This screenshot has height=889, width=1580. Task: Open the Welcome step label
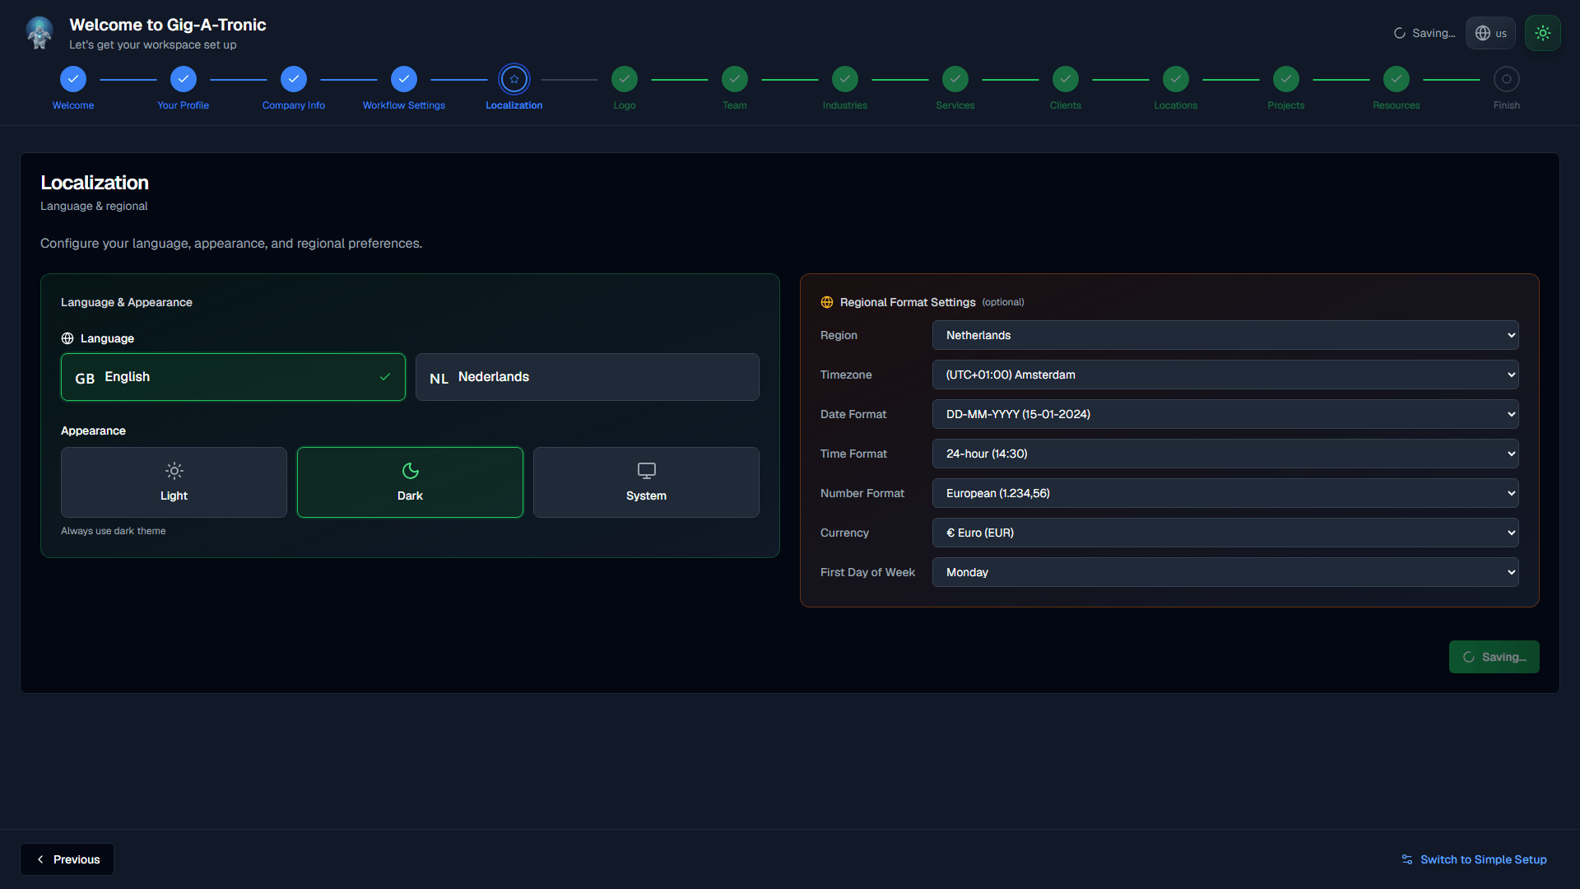pyautogui.click(x=73, y=105)
